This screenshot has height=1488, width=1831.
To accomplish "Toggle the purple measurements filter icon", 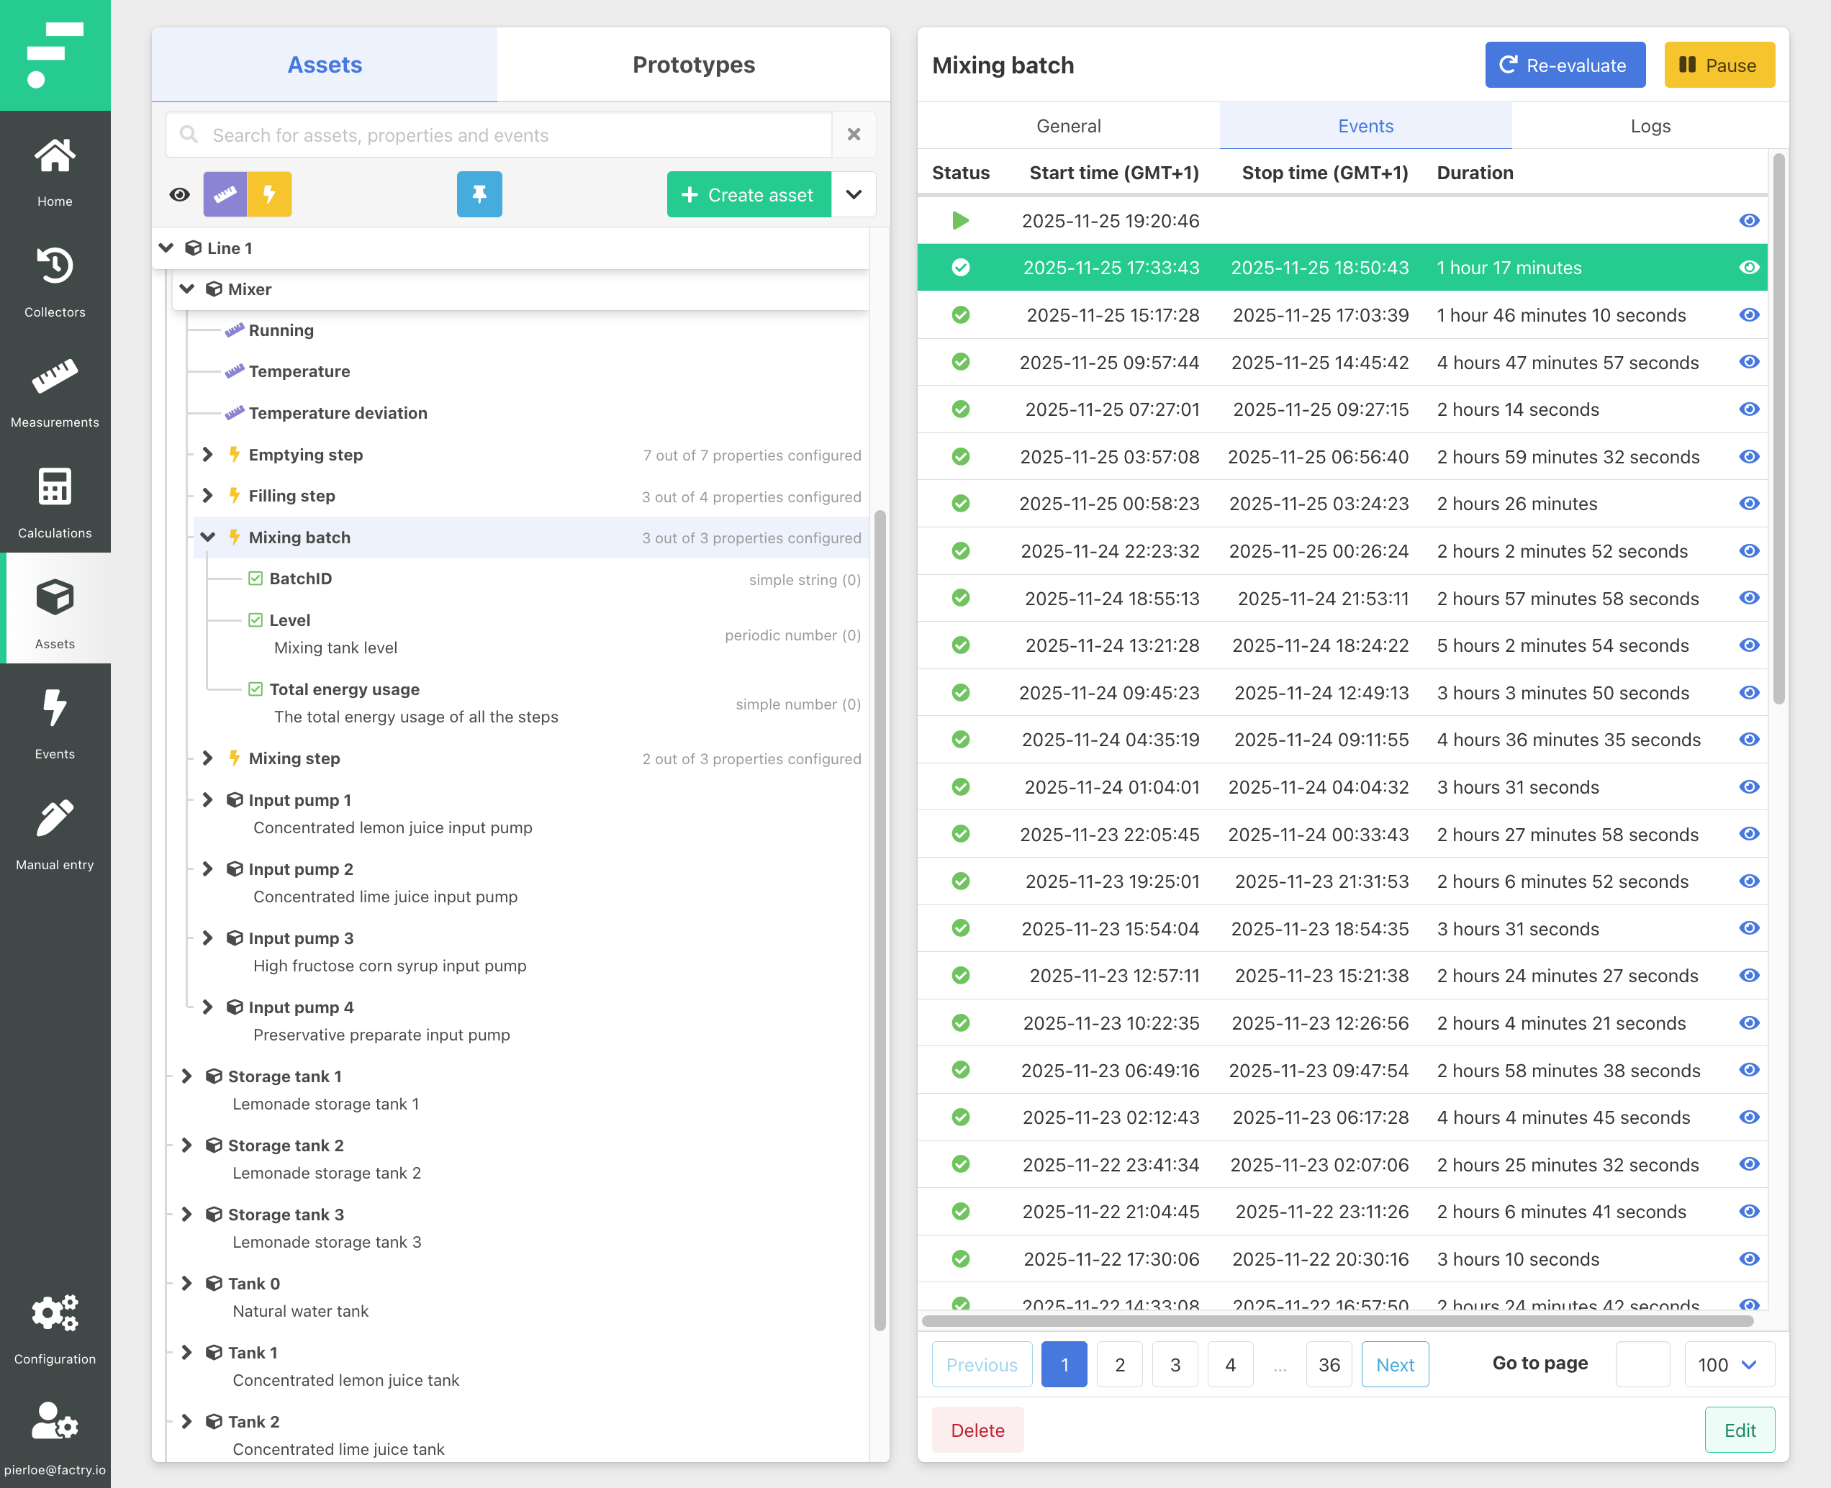I will [x=225, y=194].
